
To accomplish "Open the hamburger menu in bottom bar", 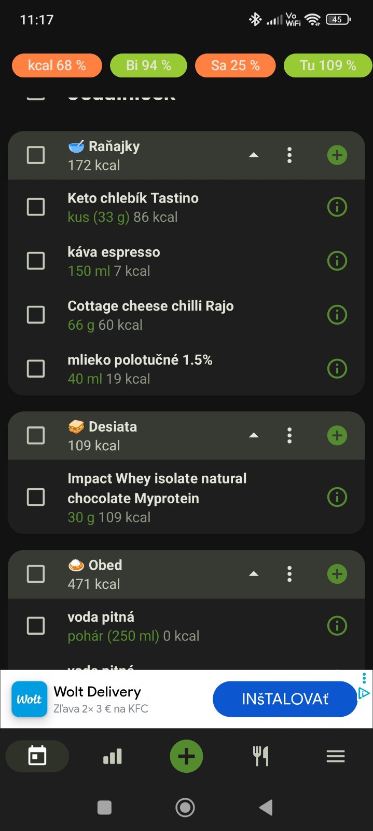I will click(x=336, y=756).
